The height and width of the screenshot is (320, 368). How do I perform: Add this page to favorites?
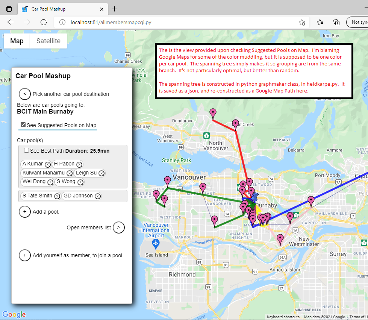(x=302, y=22)
